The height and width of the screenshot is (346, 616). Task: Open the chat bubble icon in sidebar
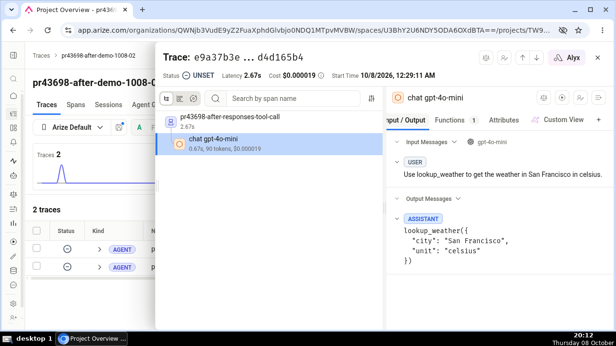tap(13, 285)
